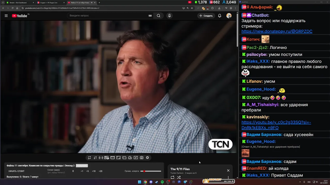This screenshot has height=185, width=330.
Task: Open Spotify from the taskbar
Action: pos(162,182)
